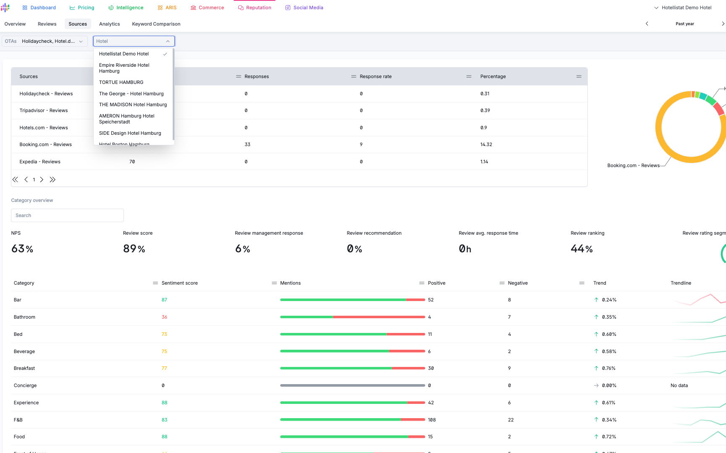Image resolution: width=726 pixels, height=453 pixels.
Task: Pick SIDE Design Hotel Hamburg option
Action: coord(130,133)
